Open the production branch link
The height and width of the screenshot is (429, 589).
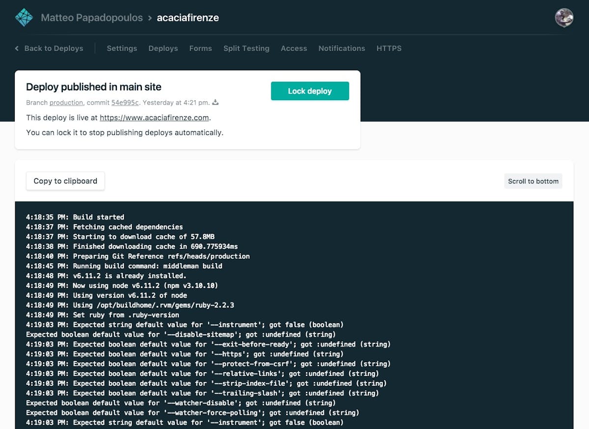pos(66,103)
